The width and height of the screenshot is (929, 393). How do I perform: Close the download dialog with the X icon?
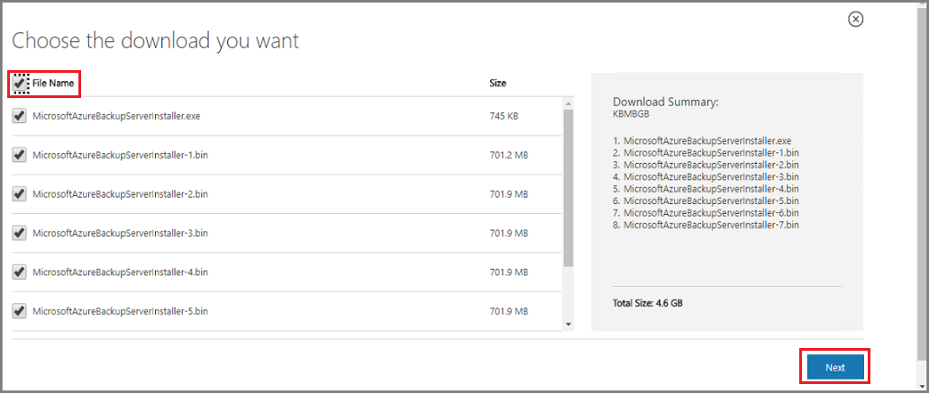[855, 20]
